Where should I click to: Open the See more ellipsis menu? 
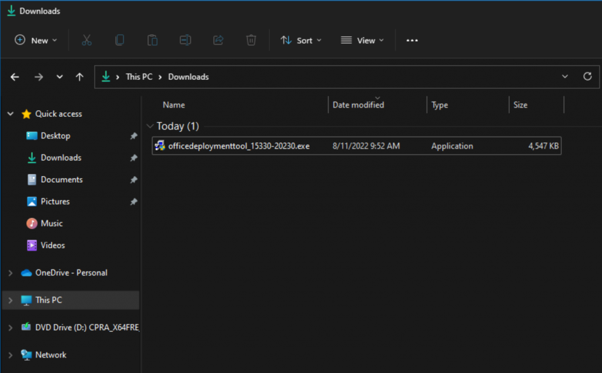412,41
